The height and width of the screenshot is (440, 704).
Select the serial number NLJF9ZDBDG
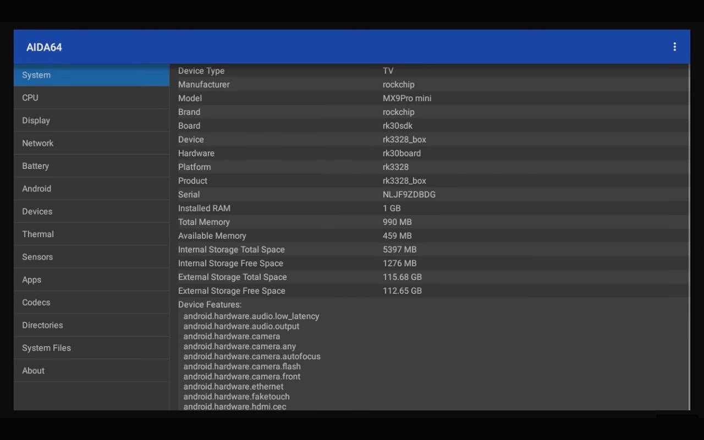[409, 195]
